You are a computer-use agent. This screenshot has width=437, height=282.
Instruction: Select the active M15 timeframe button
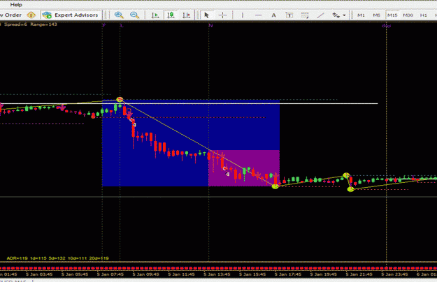tap(392, 15)
